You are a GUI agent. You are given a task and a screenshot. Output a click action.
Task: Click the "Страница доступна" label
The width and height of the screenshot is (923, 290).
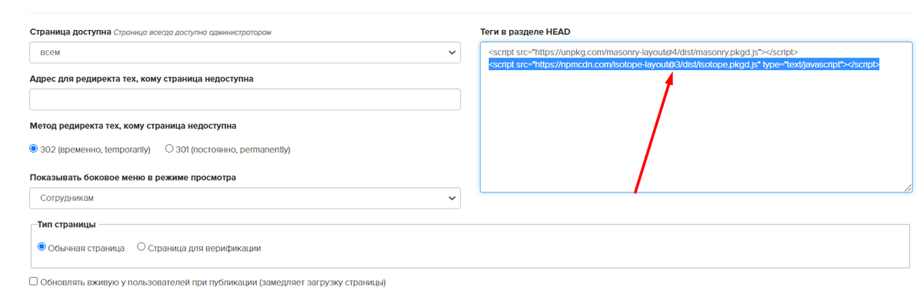(69, 32)
